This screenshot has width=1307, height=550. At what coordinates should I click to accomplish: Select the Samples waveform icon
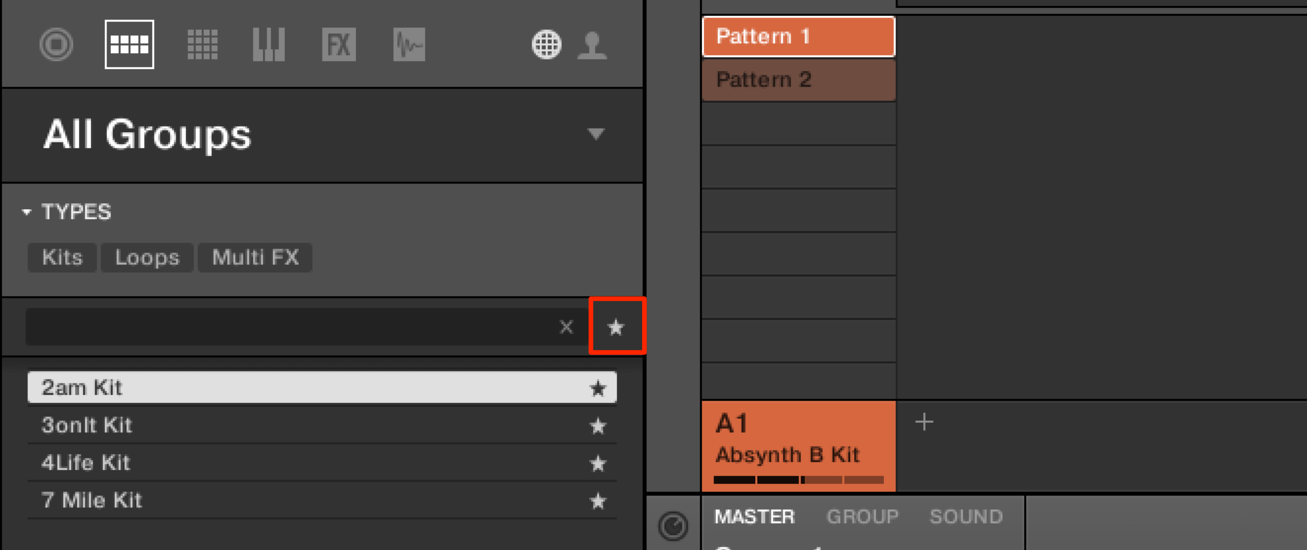coord(409,44)
